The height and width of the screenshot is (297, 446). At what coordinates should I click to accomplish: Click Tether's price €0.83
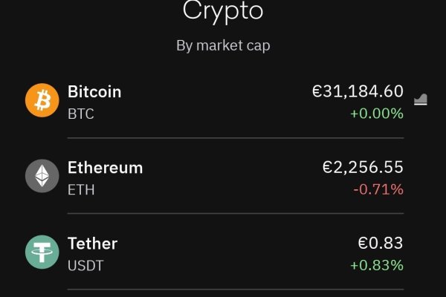click(381, 244)
